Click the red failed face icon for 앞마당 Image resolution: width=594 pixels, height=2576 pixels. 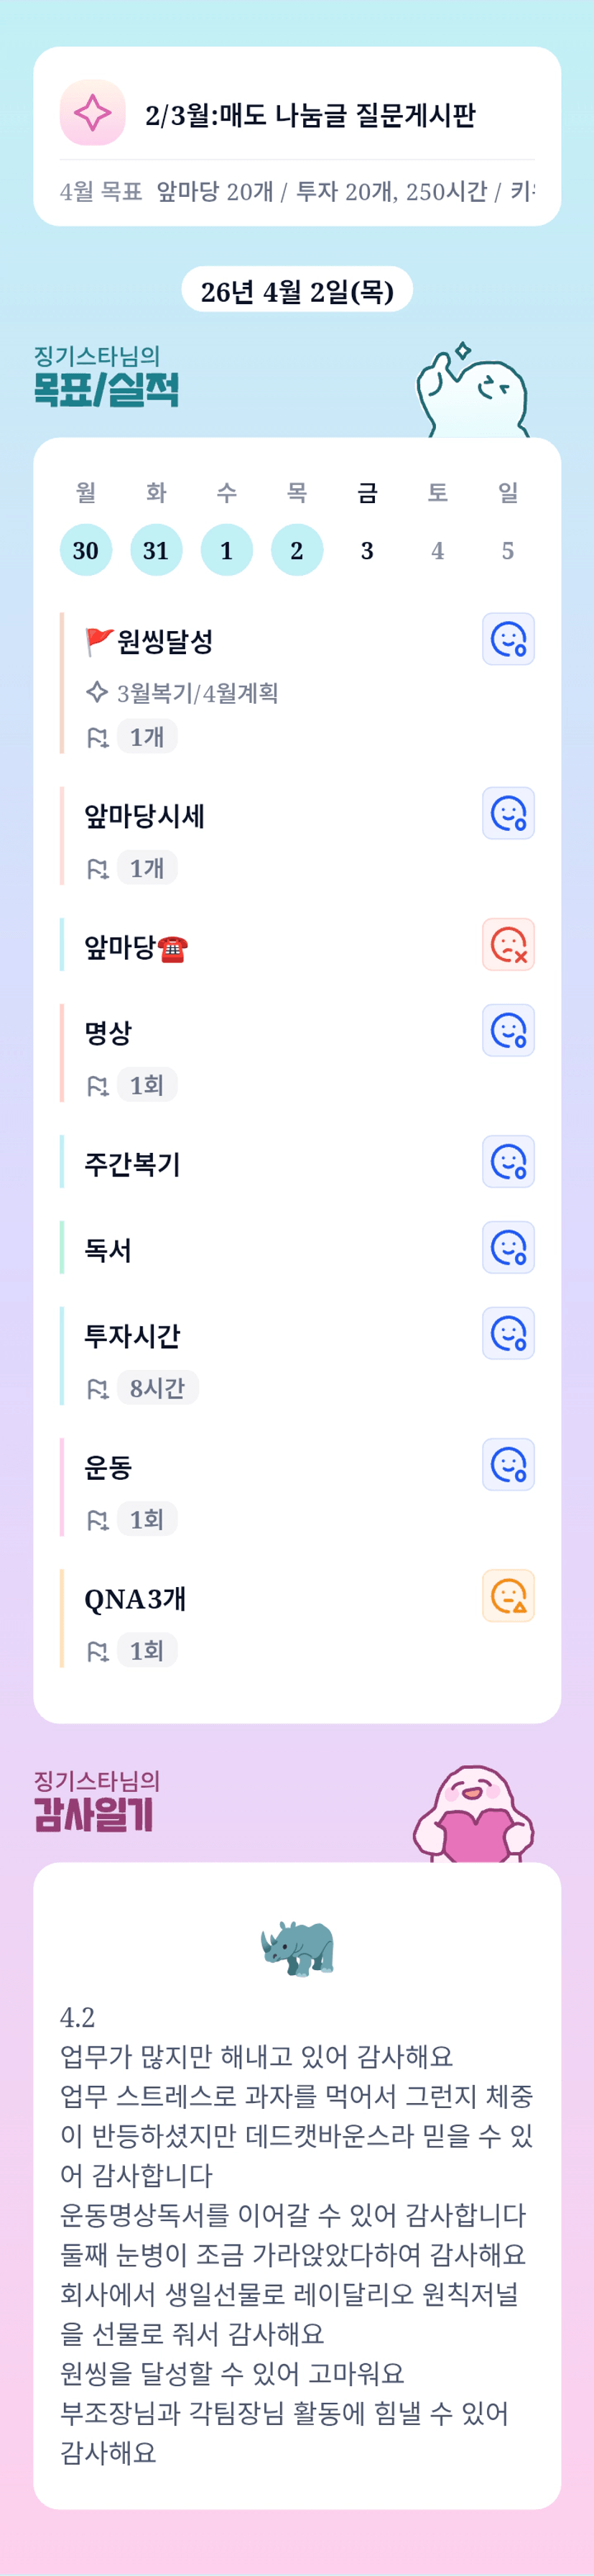[x=508, y=944]
